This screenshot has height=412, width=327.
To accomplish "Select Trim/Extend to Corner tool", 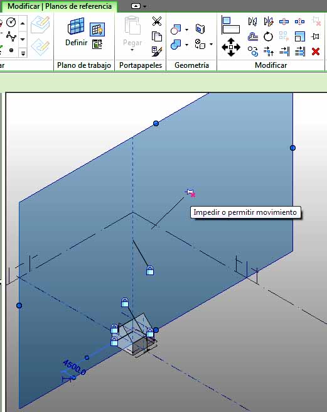I will [268, 51].
